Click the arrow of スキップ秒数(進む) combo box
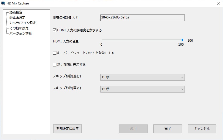 (x=182, y=77)
